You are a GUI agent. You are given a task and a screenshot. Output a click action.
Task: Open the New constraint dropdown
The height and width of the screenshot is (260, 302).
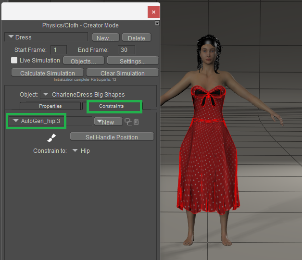click(x=108, y=122)
